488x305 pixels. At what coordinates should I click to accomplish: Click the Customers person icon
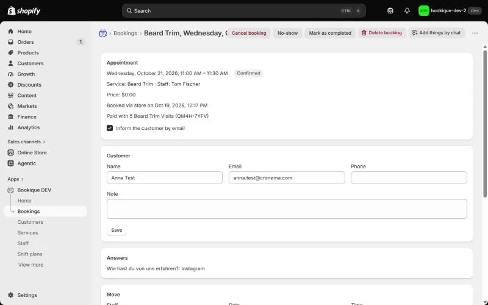(10, 63)
